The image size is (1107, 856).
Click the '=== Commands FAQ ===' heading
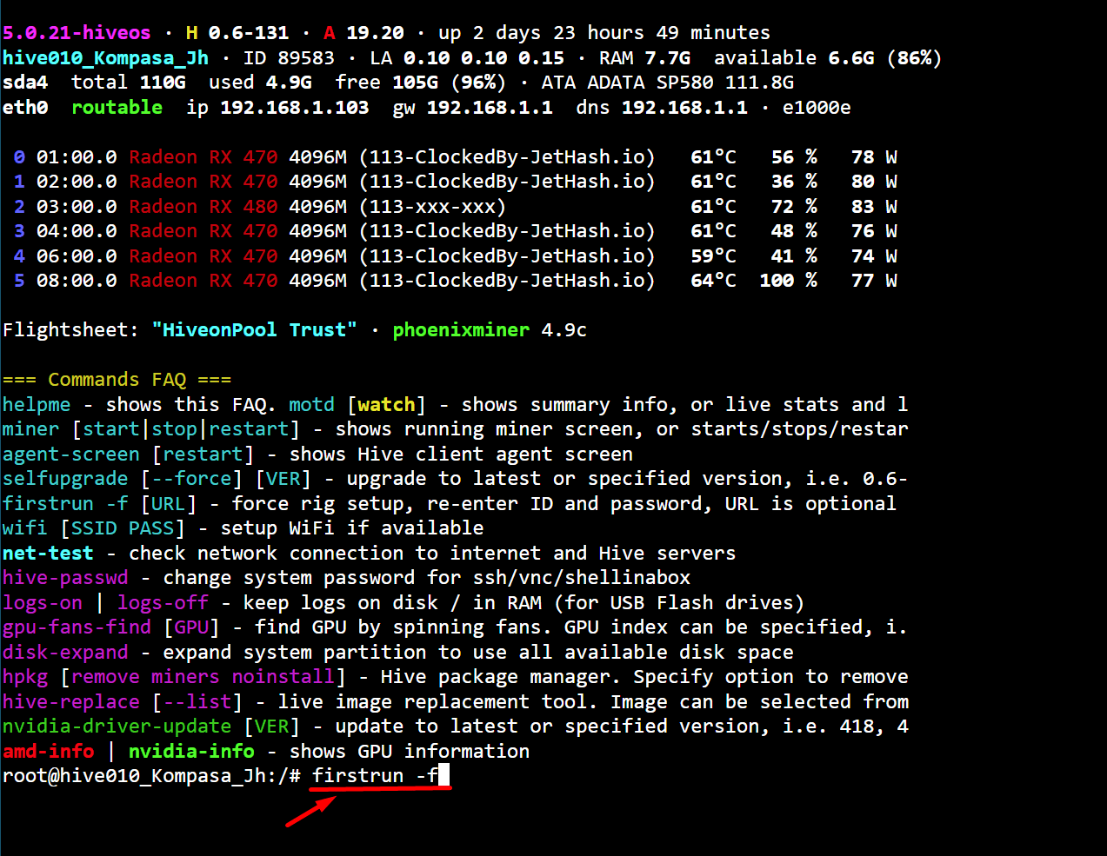click(117, 379)
